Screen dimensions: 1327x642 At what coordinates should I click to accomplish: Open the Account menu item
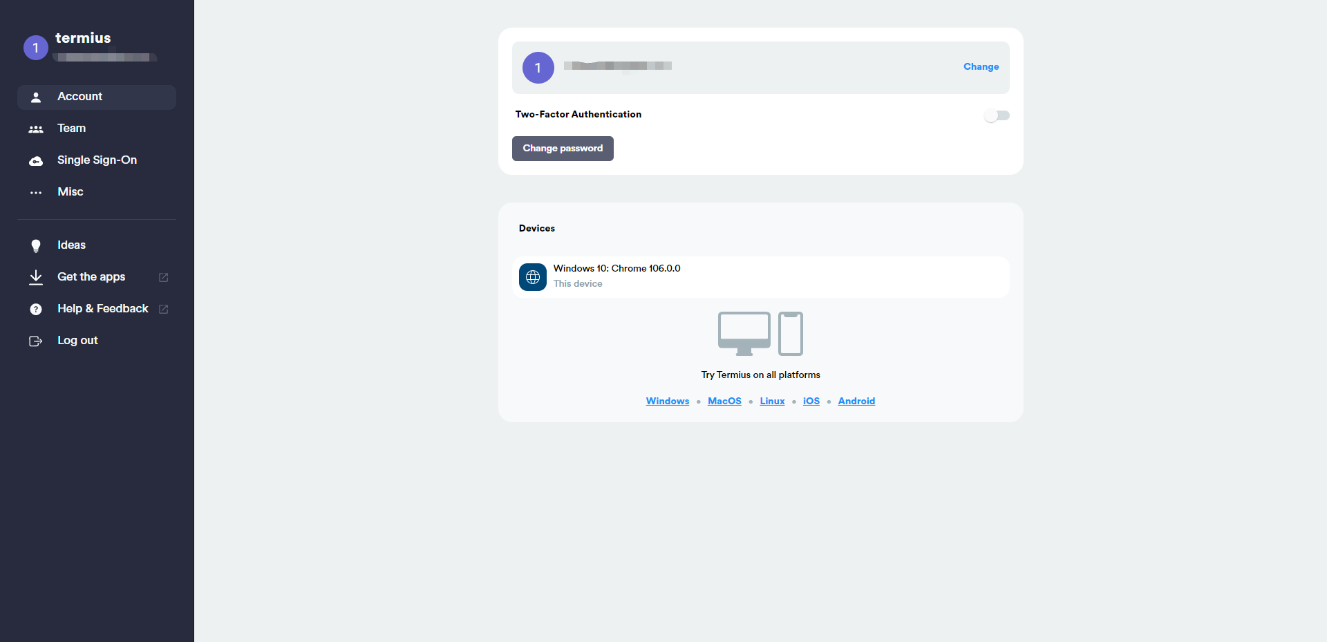(97, 97)
